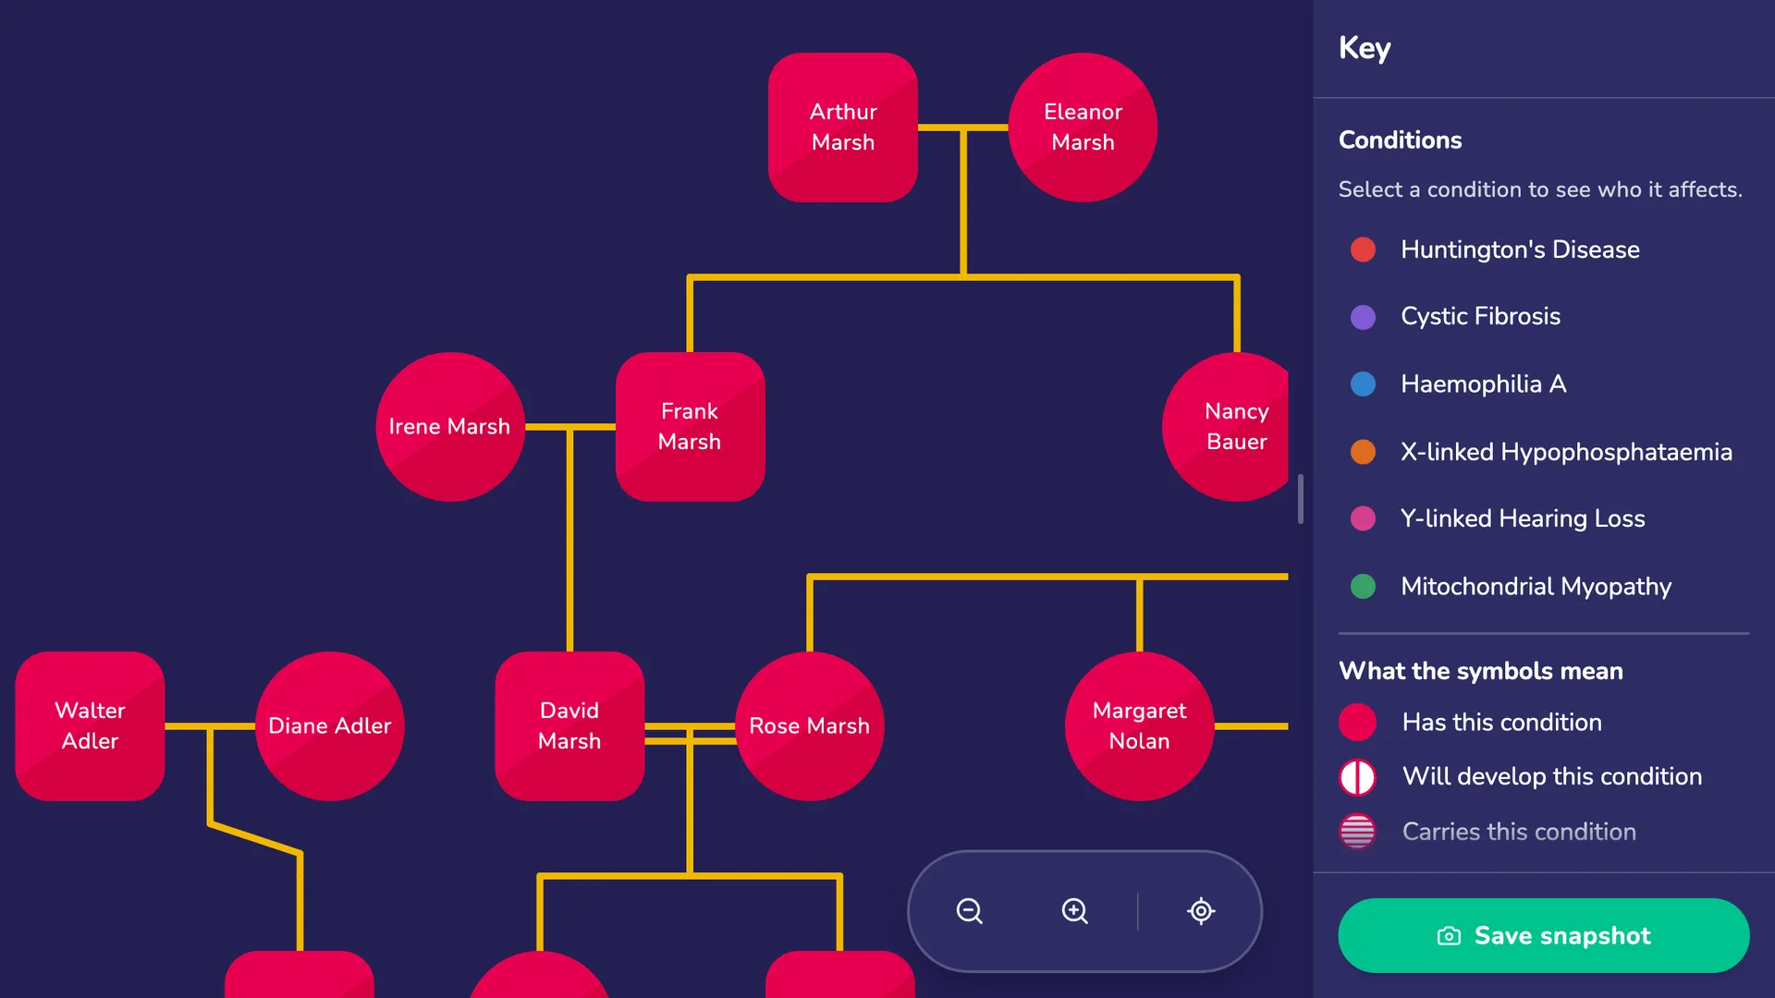The image size is (1775, 998).
Task: Select Haemophilia A condition
Action: pos(1543,383)
